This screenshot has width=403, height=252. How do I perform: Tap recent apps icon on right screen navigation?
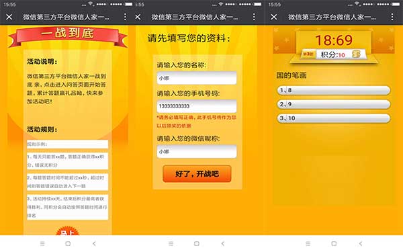coord(308,243)
